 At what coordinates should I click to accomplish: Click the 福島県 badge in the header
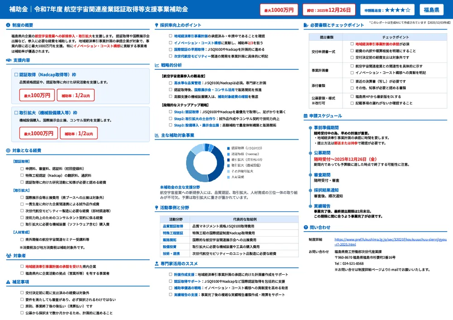click(x=431, y=10)
